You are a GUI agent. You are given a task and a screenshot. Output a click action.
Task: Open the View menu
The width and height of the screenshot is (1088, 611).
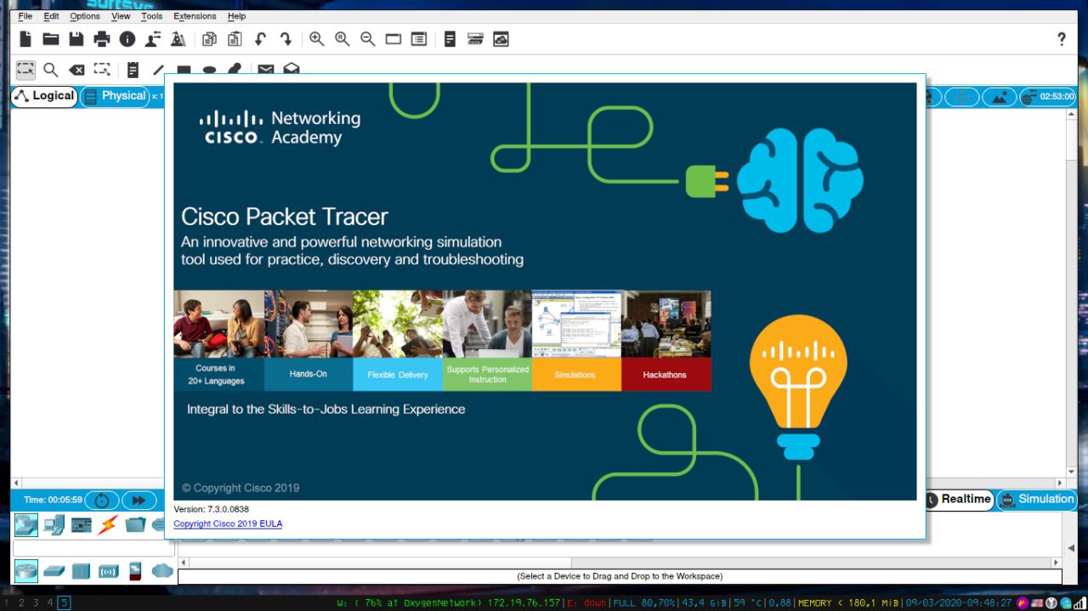tap(121, 15)
